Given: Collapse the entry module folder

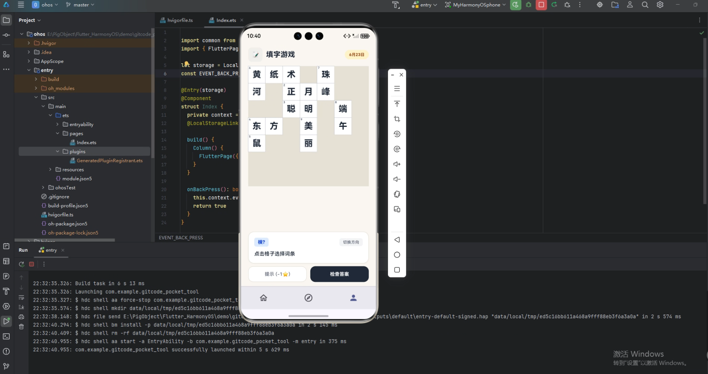Looking at the screenshot, I should click(29, 70).
